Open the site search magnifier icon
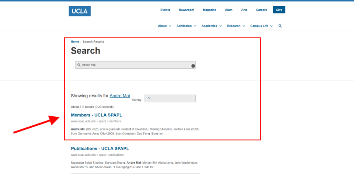Viewport: 354px width, 174px height. pyautogui.click(x=280, y=26)
